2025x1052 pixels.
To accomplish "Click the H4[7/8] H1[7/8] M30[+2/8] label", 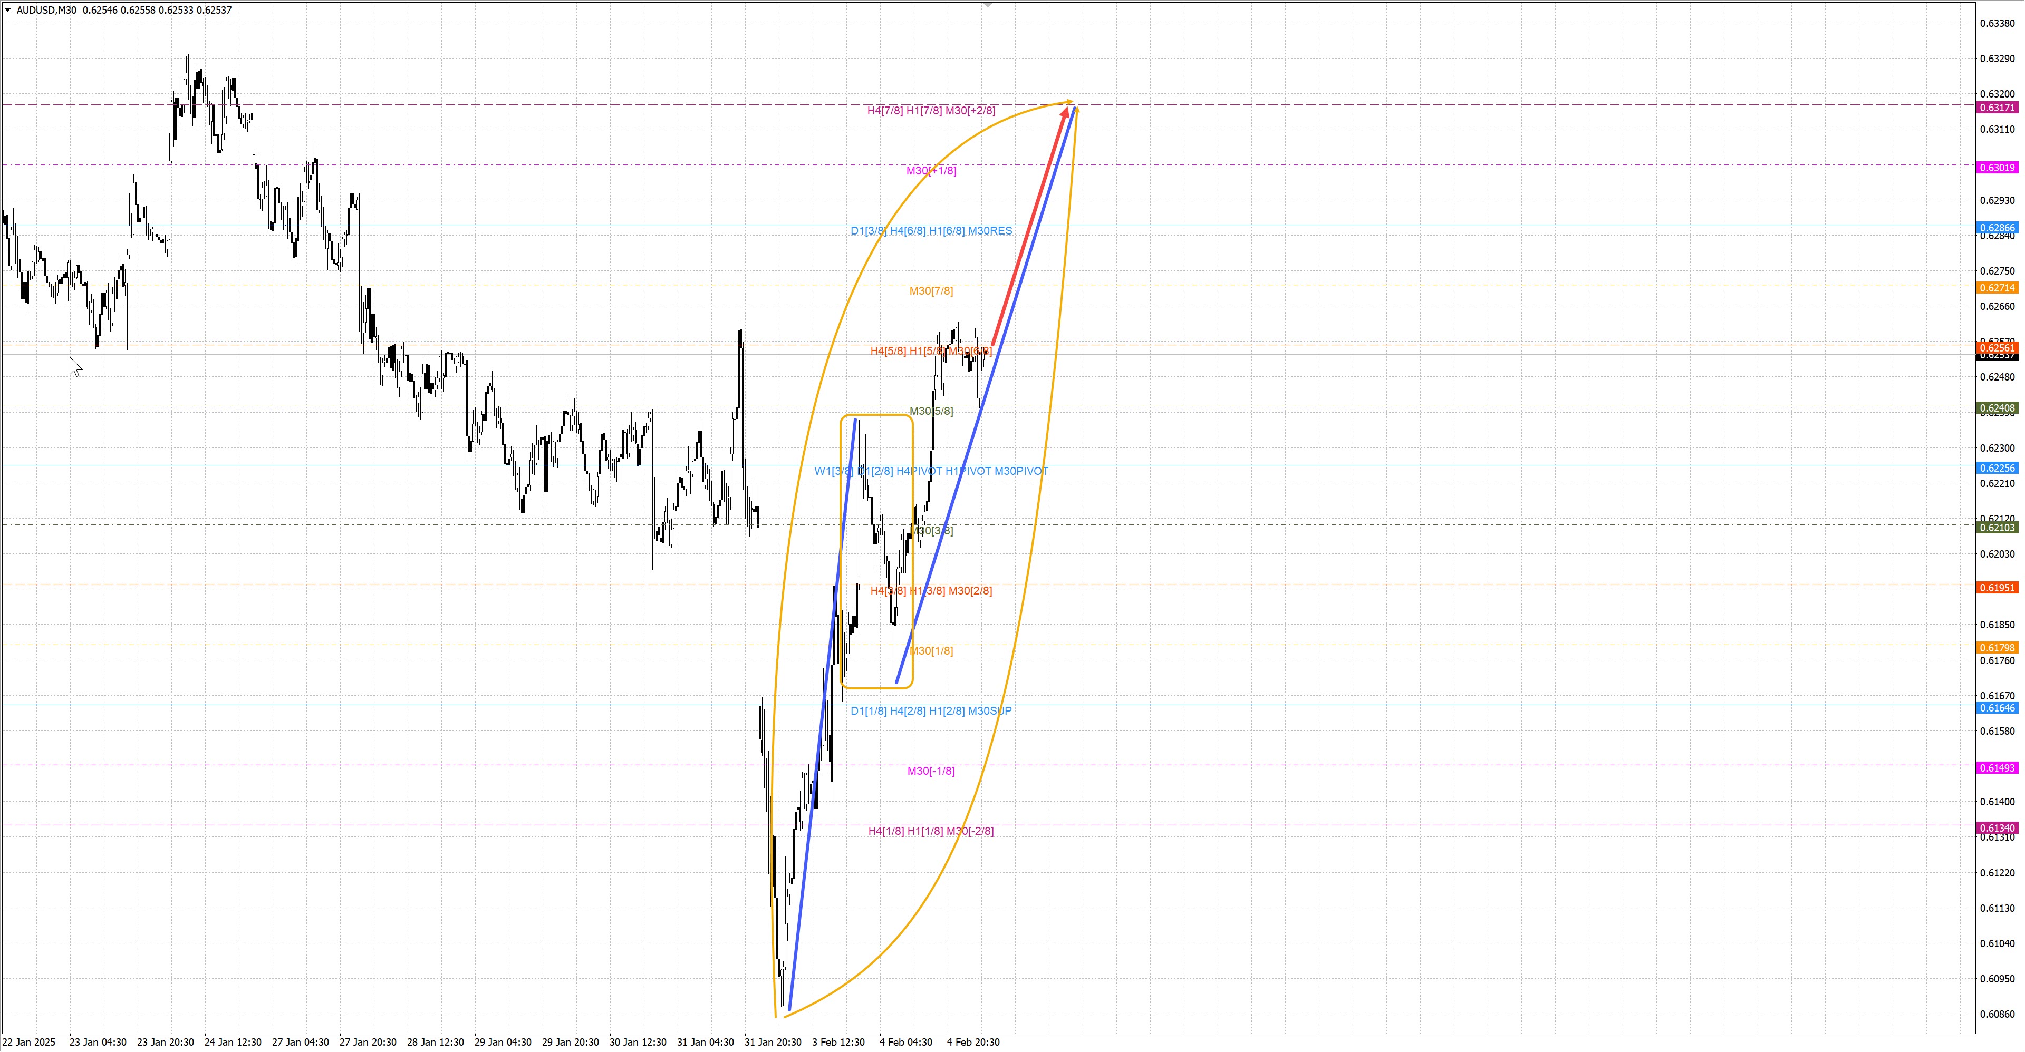I will pos(931,111).
